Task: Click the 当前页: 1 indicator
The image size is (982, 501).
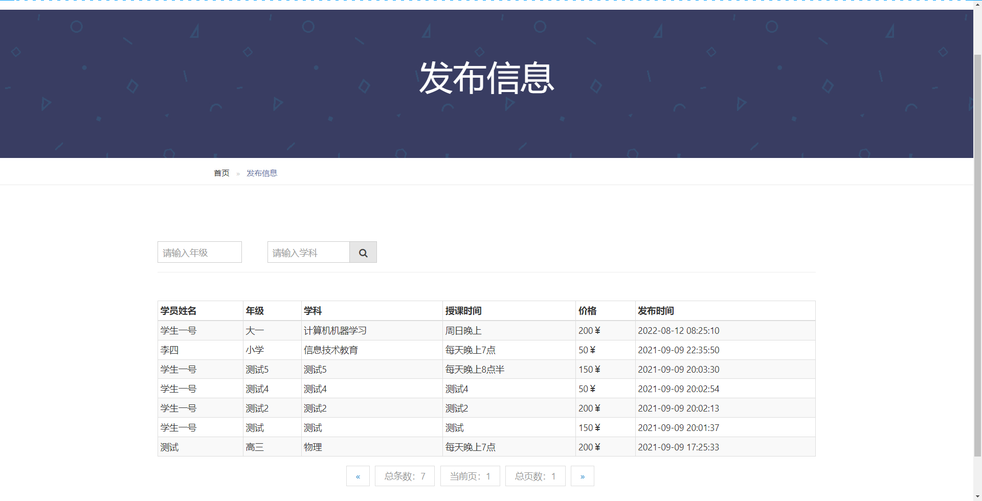Action: pyautogui.click(x=470, y=476)
